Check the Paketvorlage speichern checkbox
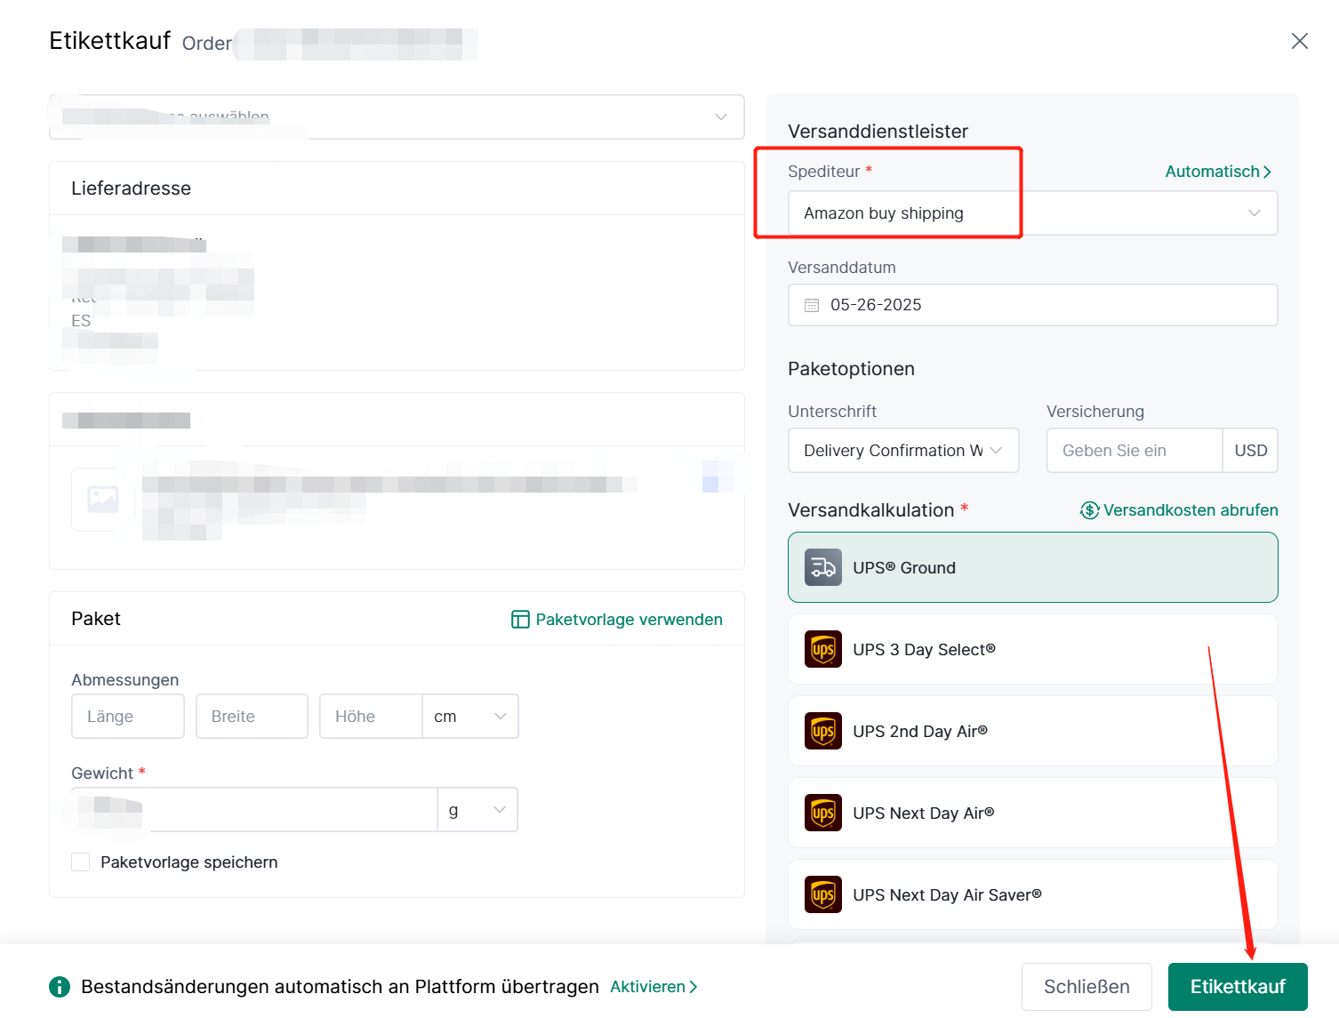The width and height of the screenshot is (1339, 1018). coord(81,862)
